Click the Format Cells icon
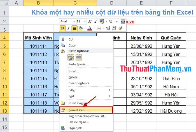This screenshot has width=196, height=132. (x=63, y=110)
